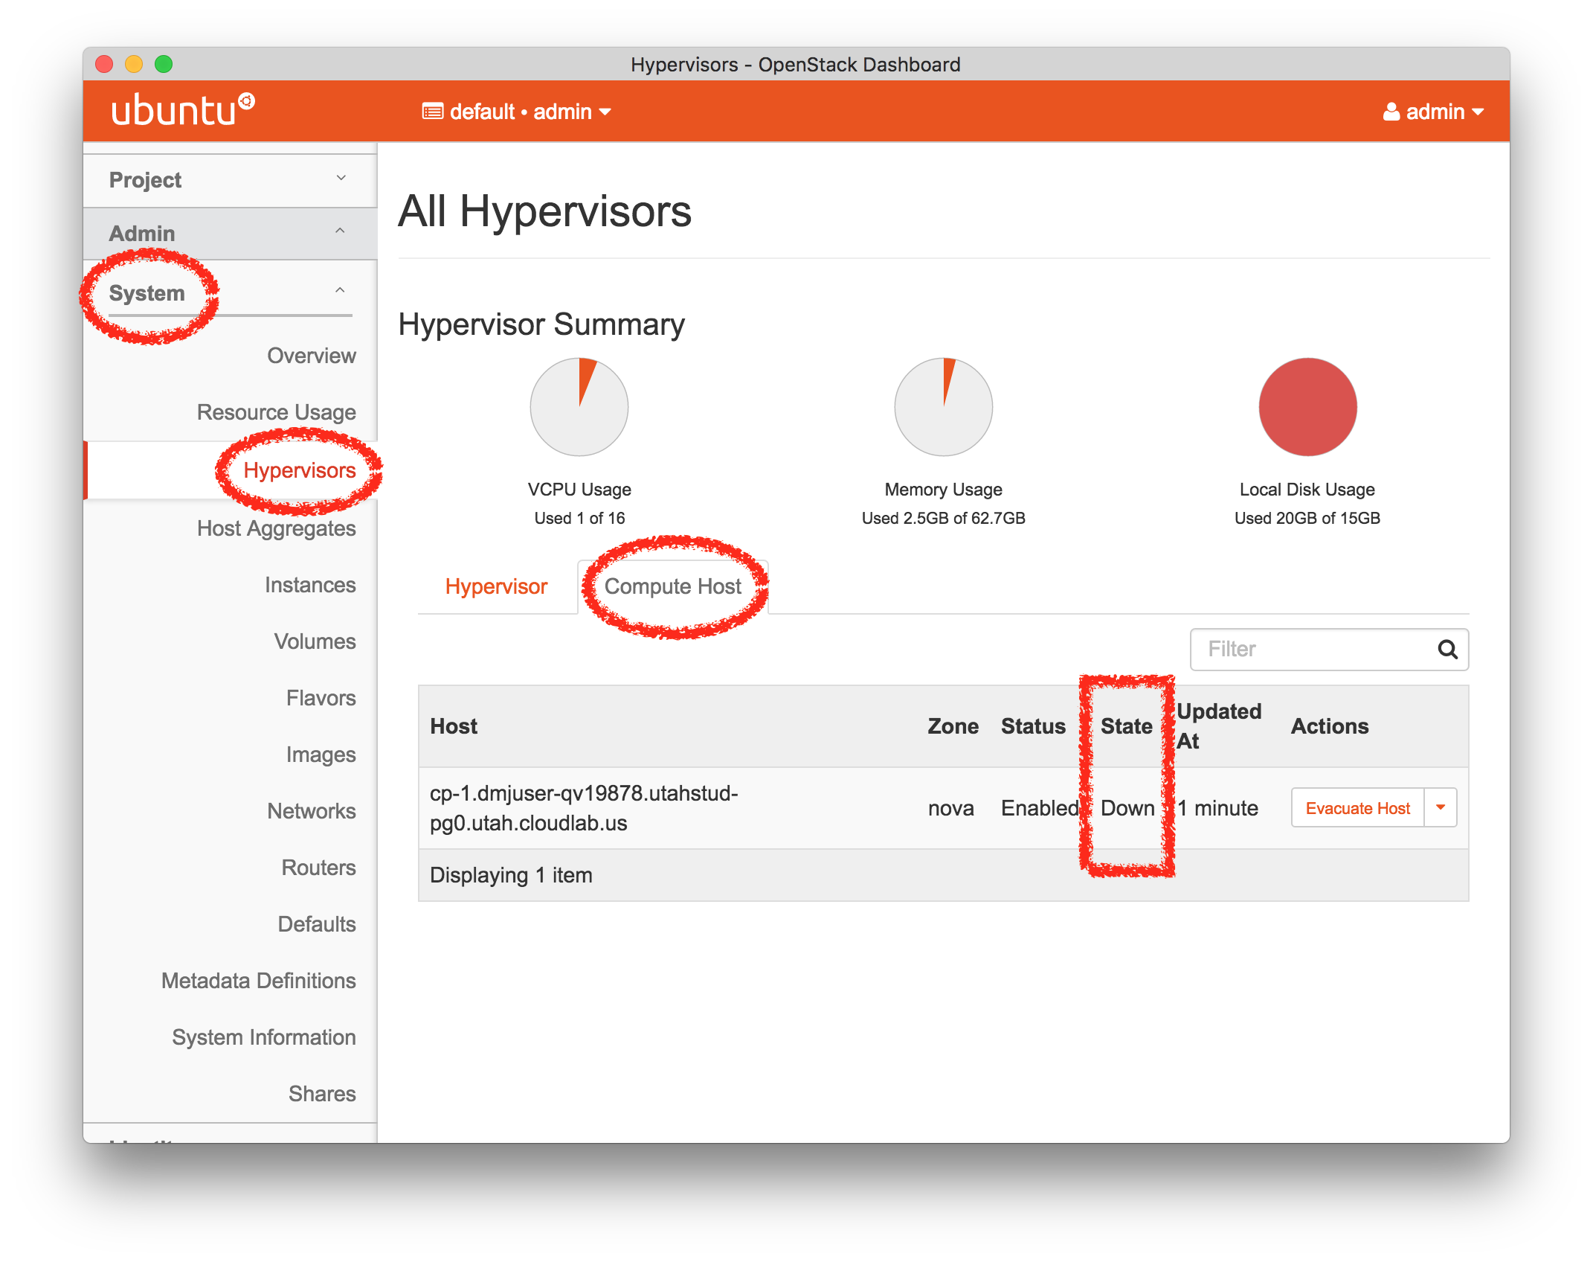Click the red macOS close window button

point(104,64)
